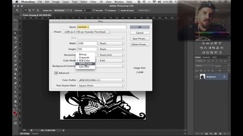Choose CMYK Color from Color Mode list
Image resolution: width=243 pixels, height=136 pixels.
[x=85, y=63]
